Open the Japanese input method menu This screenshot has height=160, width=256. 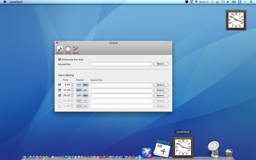(240, 2)
